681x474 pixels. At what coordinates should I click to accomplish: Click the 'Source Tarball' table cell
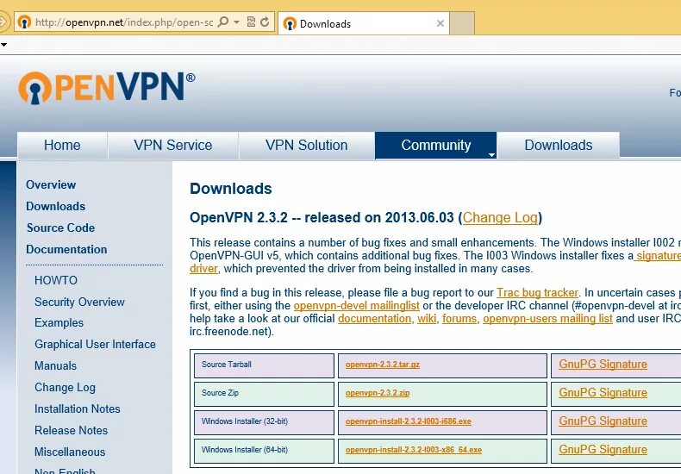tap(264, 365)
